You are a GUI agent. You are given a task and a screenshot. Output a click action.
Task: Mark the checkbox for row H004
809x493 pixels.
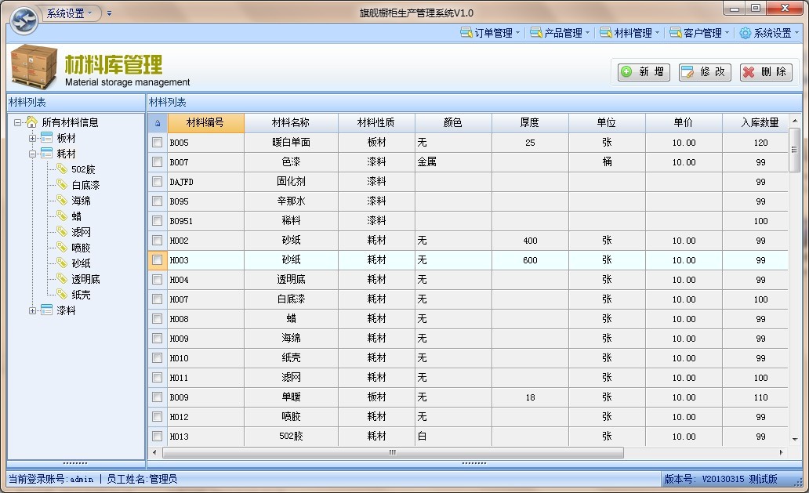pos(158,280)
